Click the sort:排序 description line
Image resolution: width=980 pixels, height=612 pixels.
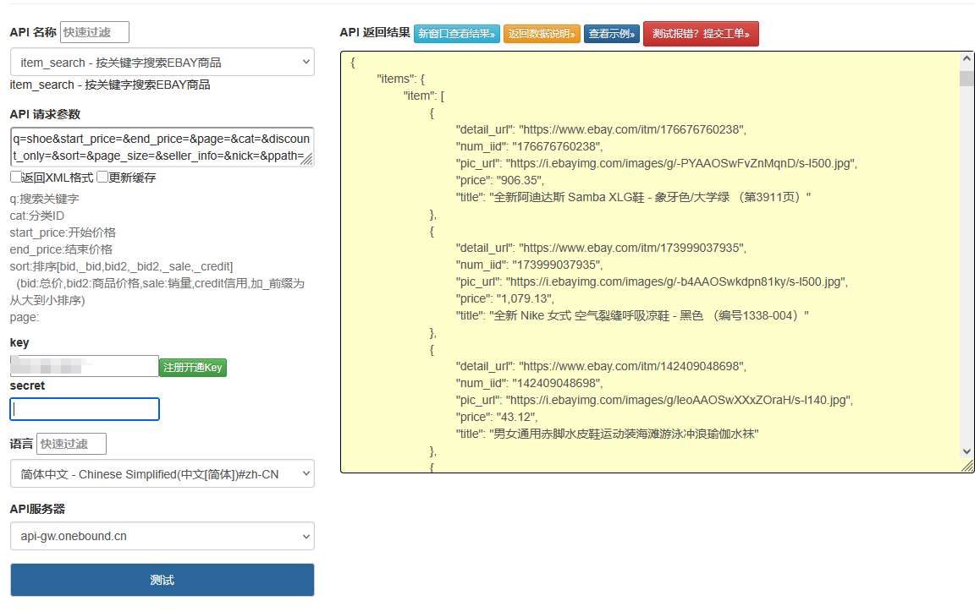[x=121, y=266]
